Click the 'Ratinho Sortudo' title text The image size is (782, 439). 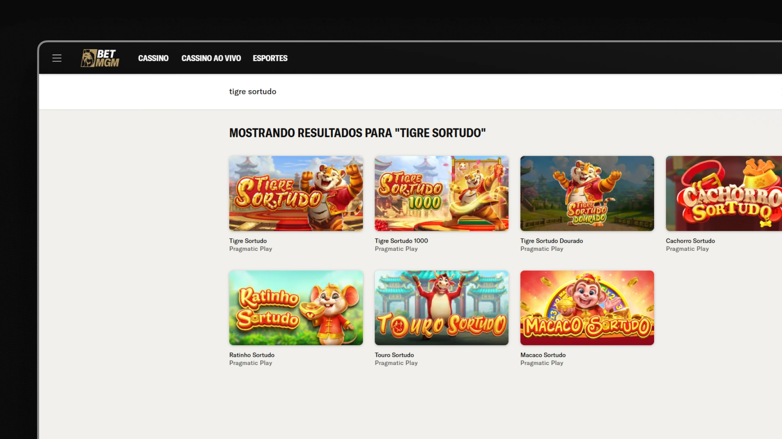point(252,355)
